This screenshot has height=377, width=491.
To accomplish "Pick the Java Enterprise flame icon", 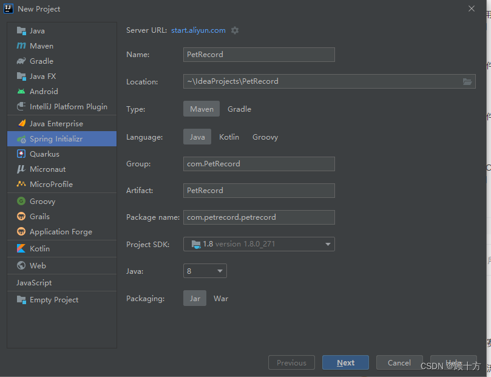I will tap(22, 123).
